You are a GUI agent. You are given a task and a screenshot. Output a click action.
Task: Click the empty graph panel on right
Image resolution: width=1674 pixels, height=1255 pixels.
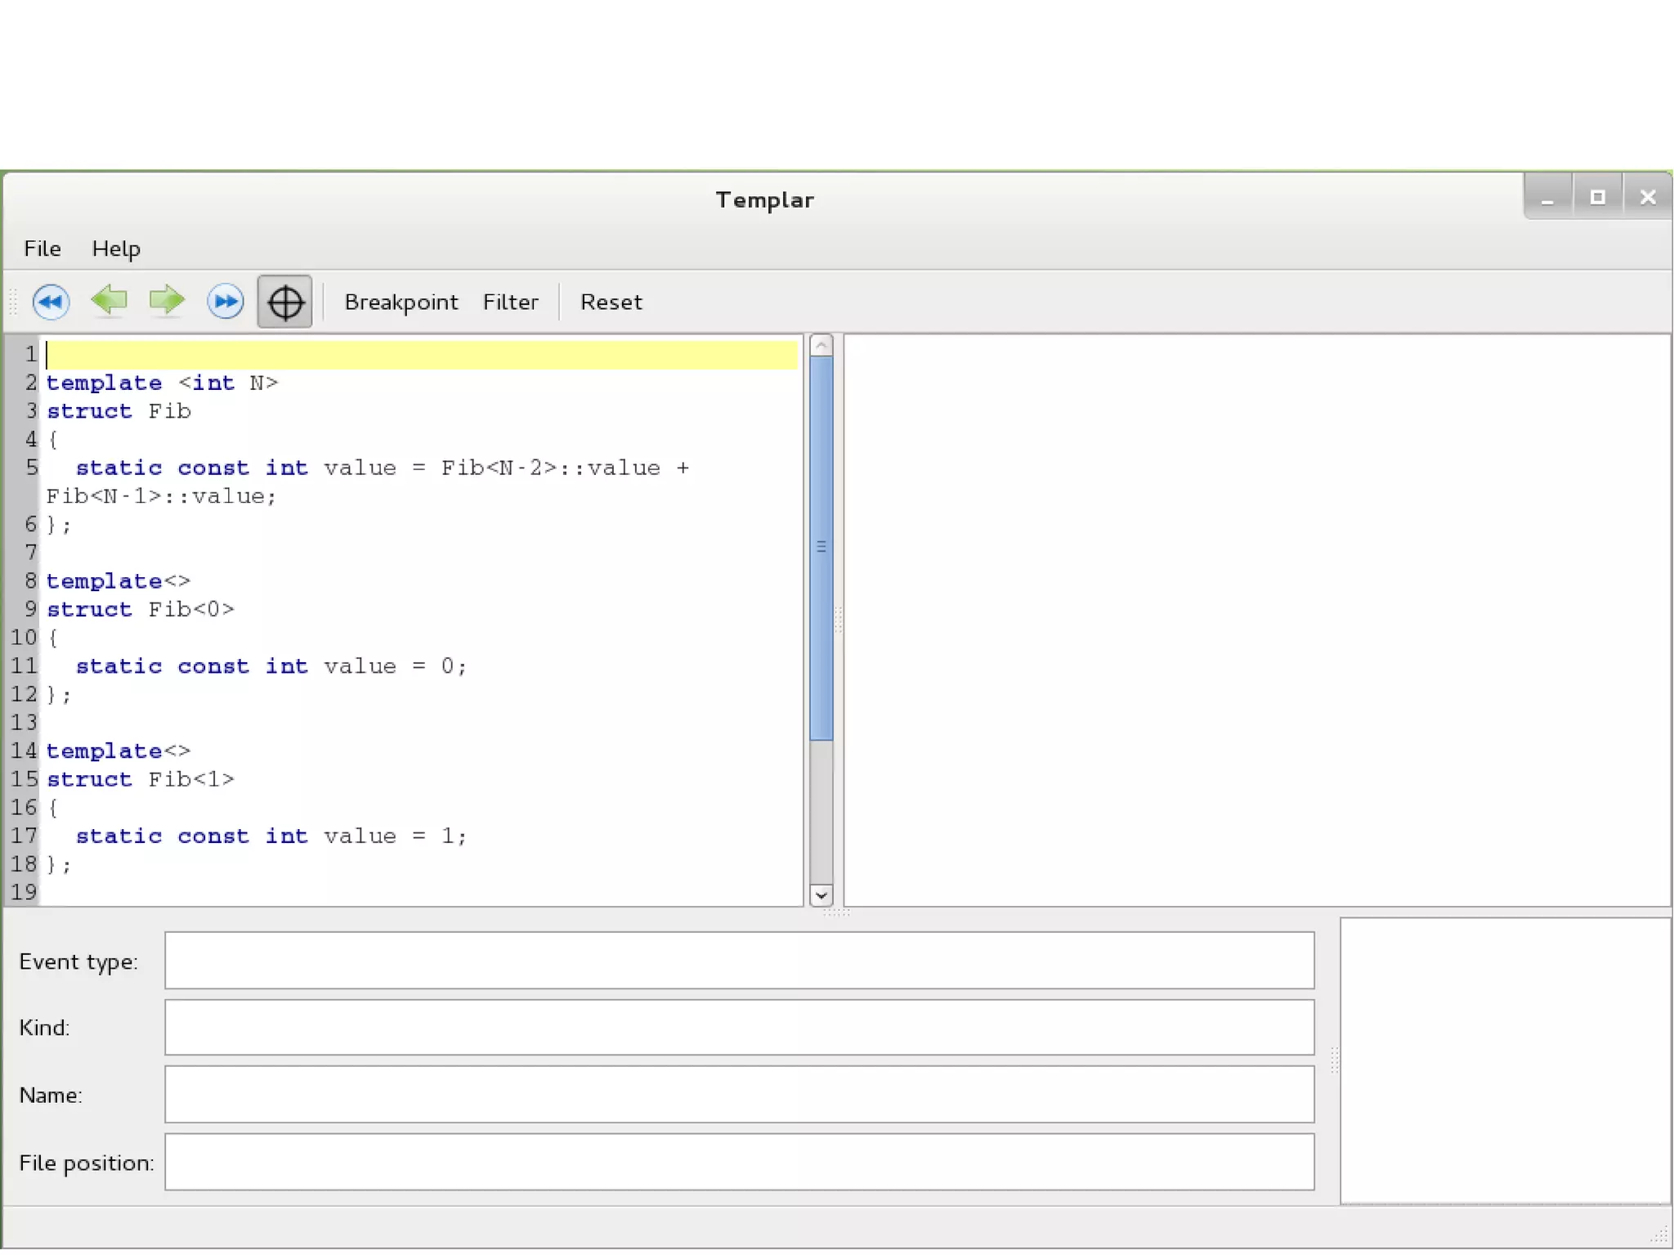1256,619
